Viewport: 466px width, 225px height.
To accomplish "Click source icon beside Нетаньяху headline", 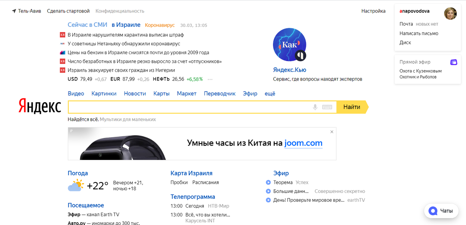I will pos(62,44).
